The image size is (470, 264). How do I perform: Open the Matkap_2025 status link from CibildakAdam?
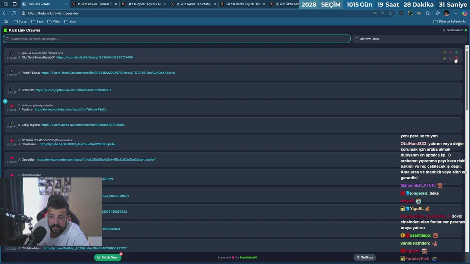point(85,249)
